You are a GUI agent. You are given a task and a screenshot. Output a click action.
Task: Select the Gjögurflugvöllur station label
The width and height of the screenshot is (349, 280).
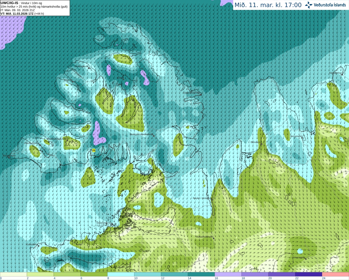[x=192, y=93]
